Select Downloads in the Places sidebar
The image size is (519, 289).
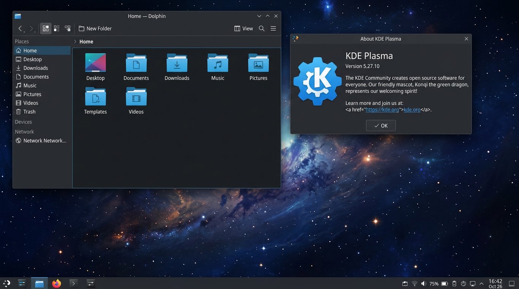coord(36,68)
